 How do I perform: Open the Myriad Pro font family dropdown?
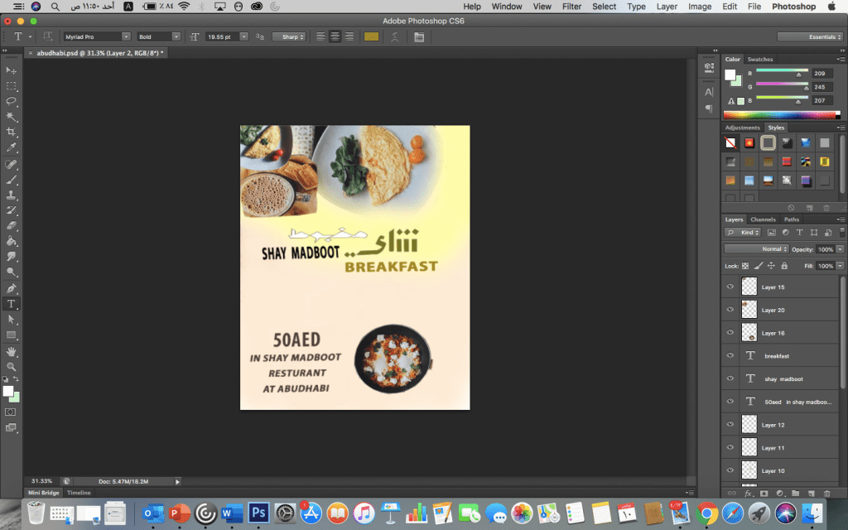[x=98, y=36]
